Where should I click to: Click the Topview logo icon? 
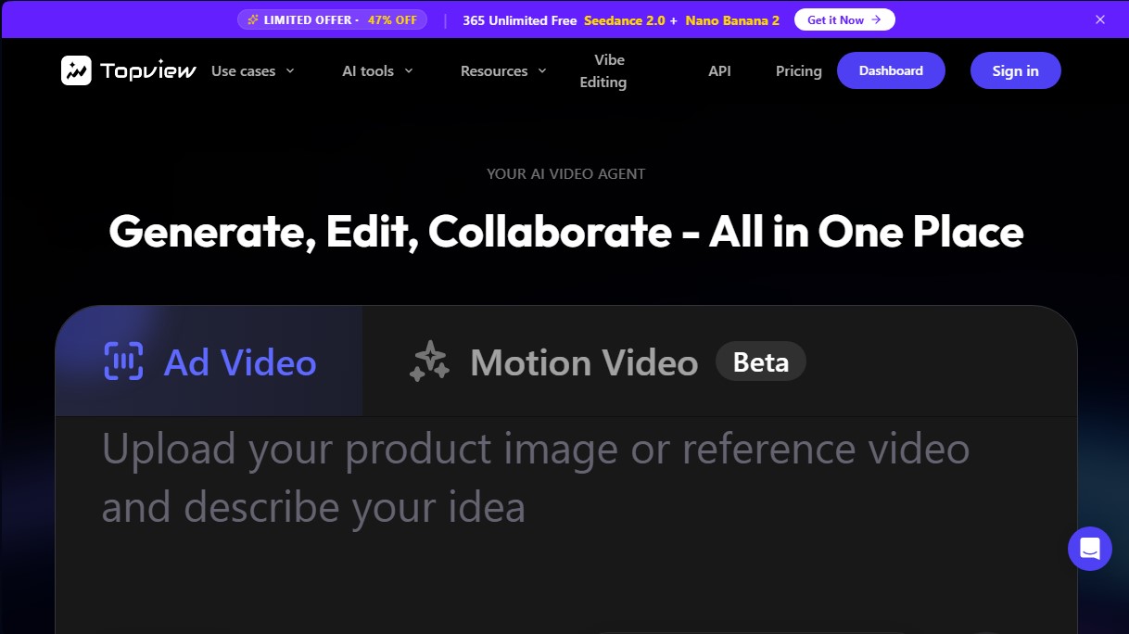coord(76,70)
